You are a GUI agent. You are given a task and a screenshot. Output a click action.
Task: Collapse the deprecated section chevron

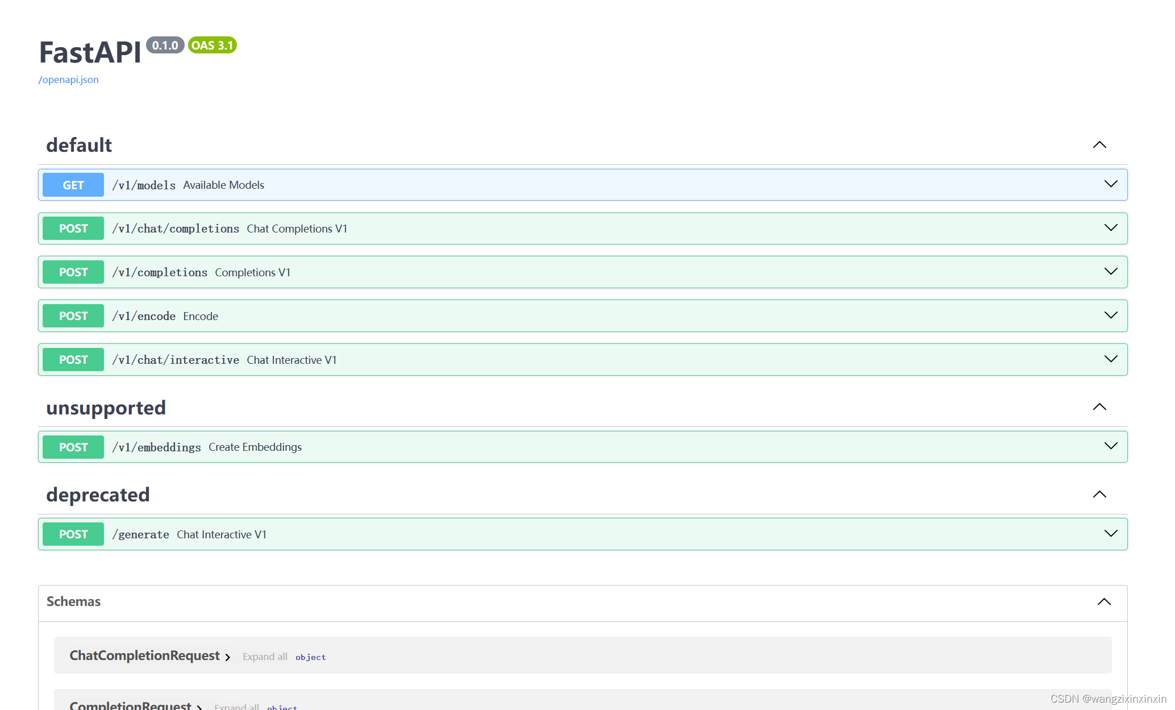1099,495
